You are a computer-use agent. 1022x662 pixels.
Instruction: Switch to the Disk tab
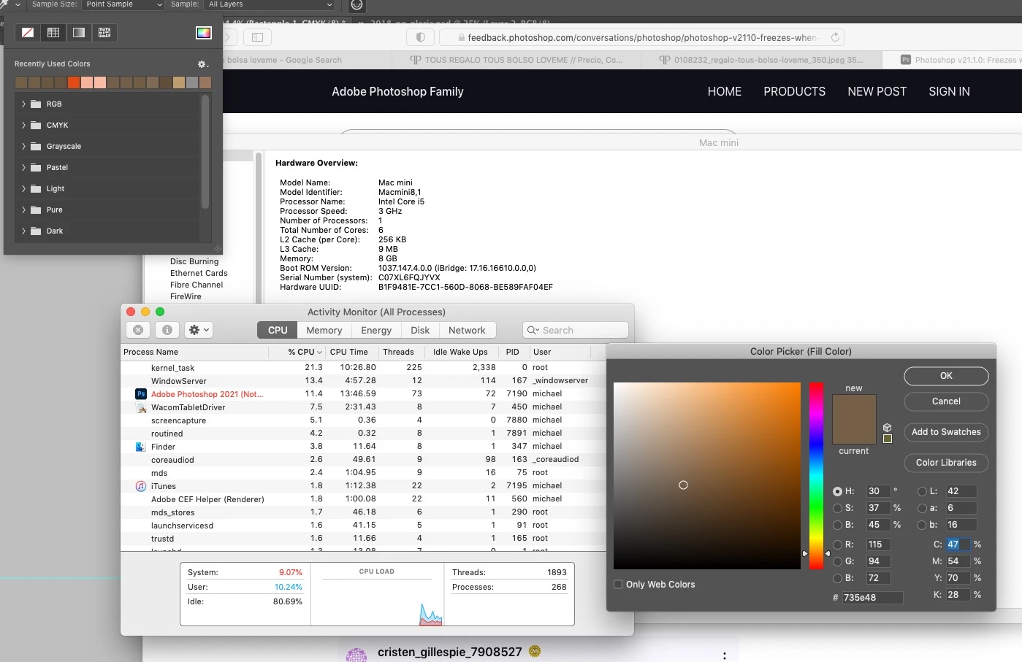click(x=420, y=330)
